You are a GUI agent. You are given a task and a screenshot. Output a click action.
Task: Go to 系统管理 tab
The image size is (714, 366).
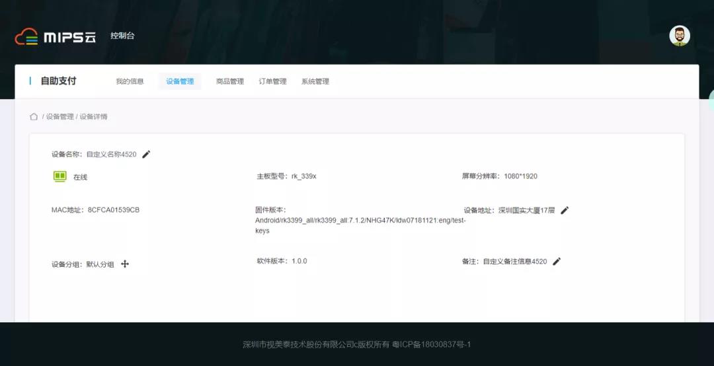point(315,81)
